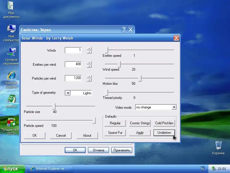
Task: Click Отмена in Свойства: Экран window
Action: click(x=98, y=150)
